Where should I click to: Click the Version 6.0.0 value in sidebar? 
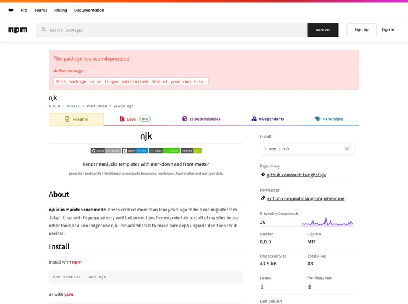tap(266, 242)
